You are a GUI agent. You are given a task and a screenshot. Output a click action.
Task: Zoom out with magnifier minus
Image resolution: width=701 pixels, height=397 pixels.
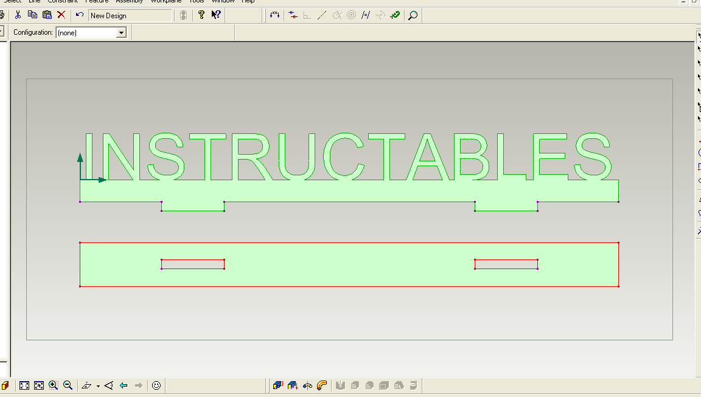pyautogui.click(x=68, y=385)
